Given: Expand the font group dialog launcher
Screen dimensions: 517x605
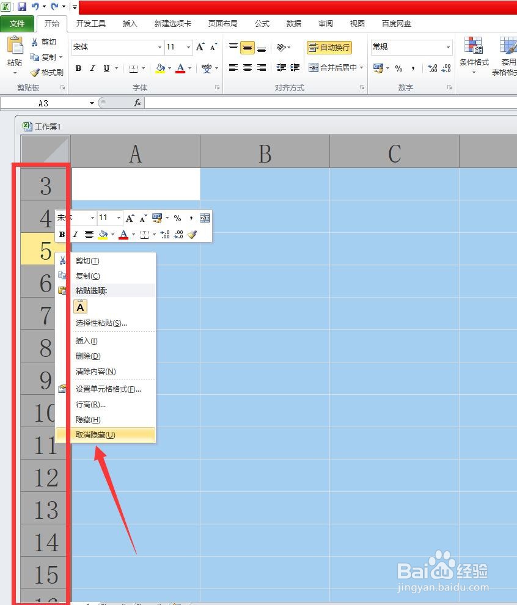Looking at the screenshot, I should [217, 87].
